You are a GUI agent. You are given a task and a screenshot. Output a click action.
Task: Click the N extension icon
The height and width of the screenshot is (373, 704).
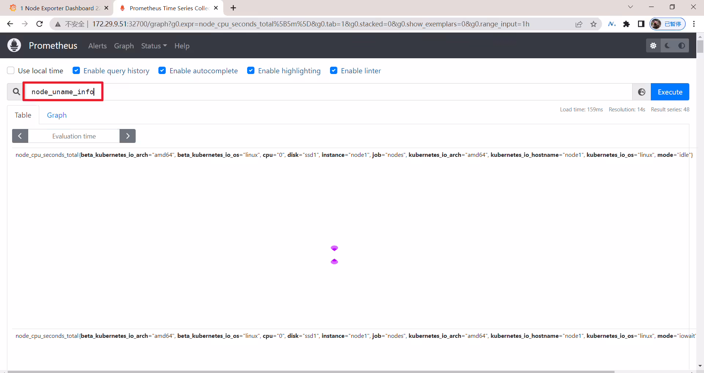click(612, 24)
